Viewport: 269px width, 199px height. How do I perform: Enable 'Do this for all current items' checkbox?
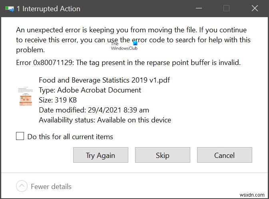20,136
